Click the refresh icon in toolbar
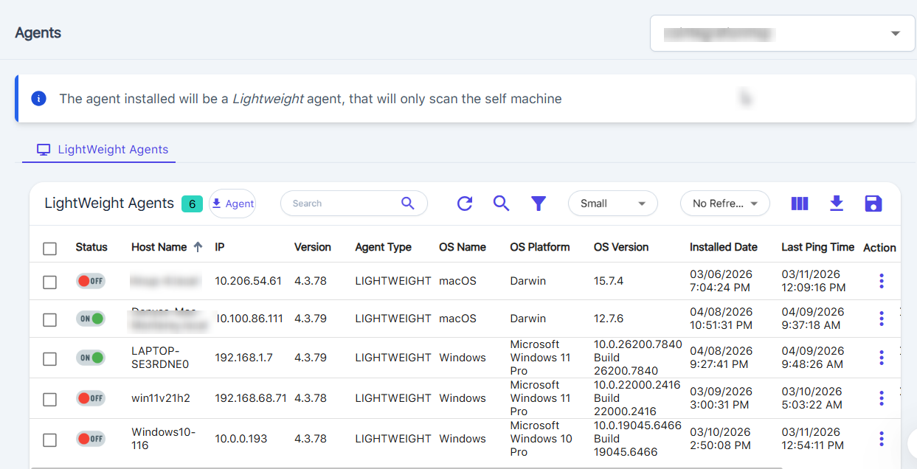The height and width of the screenshot is (469, 917). click(x=465, y=204)
